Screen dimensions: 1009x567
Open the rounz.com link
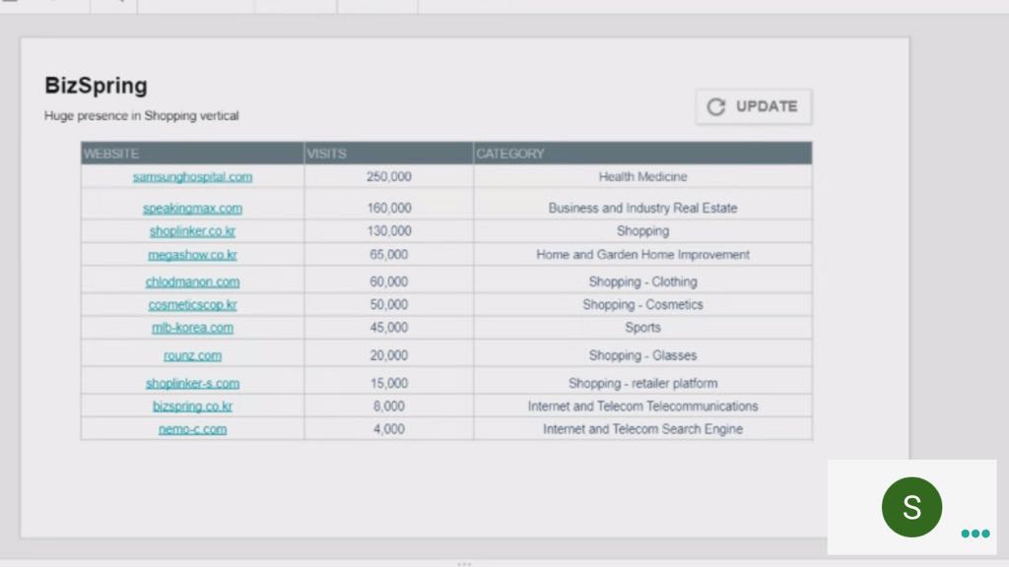point(192,355)
